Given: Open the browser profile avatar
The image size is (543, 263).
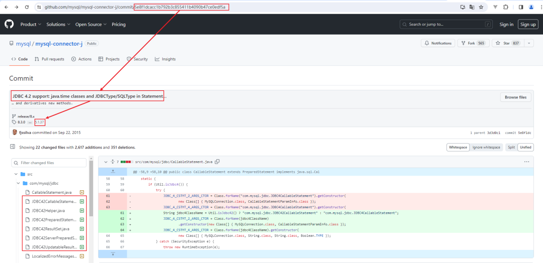Looking at the screenshot, I should (x=531, y=7).
